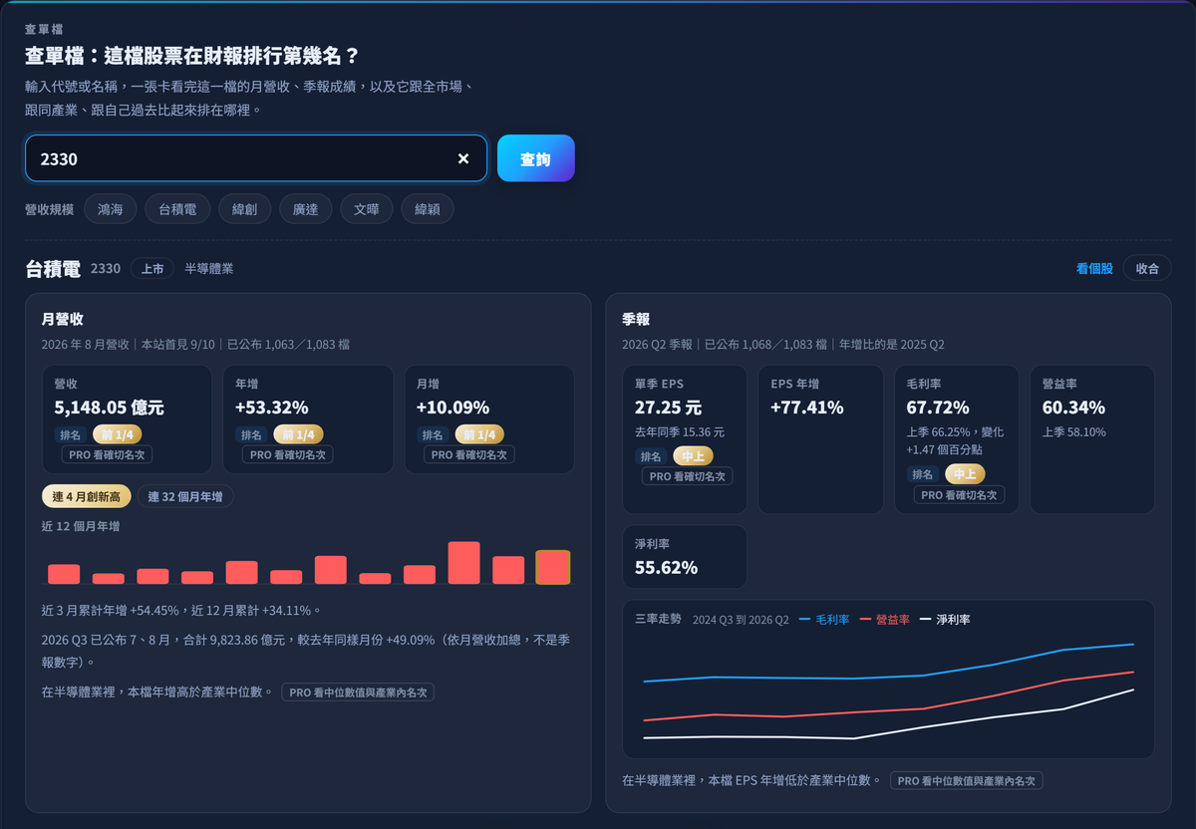The width and height of the screenshot is (1196, 829).
Task: Select the first bar in the 近 12 個月年增 chart
Action: 64,574
